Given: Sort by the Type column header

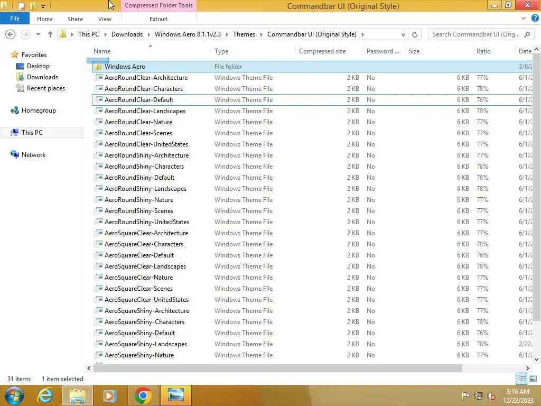Looking at the screenshot, I should tap(221, 51).
